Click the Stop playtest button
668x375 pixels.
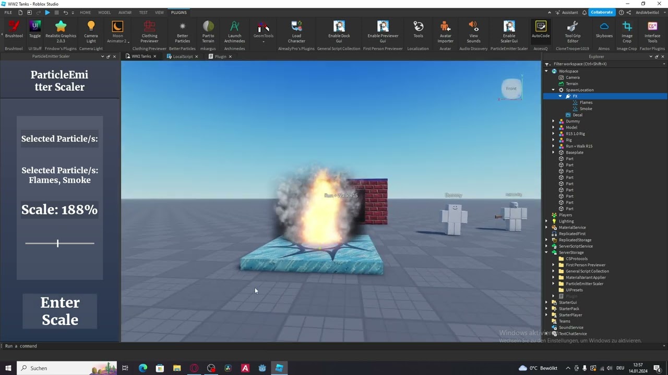tap(56, 12)
